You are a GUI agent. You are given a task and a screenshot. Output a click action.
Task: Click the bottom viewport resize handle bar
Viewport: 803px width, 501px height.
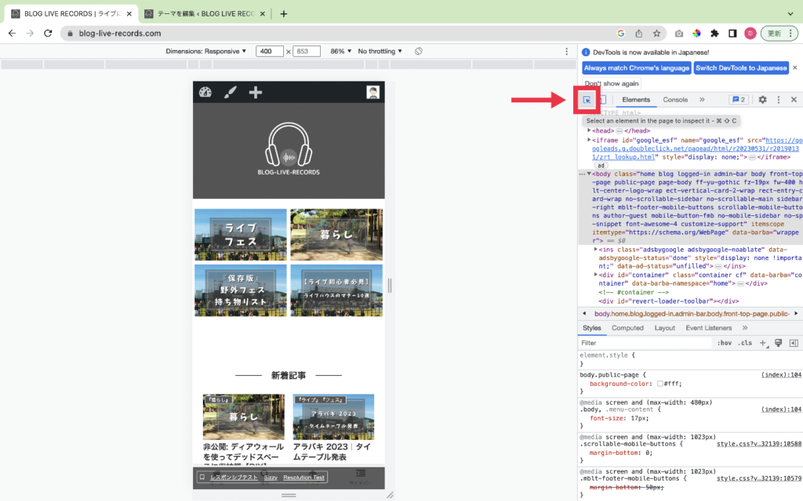tap(289, 495)
